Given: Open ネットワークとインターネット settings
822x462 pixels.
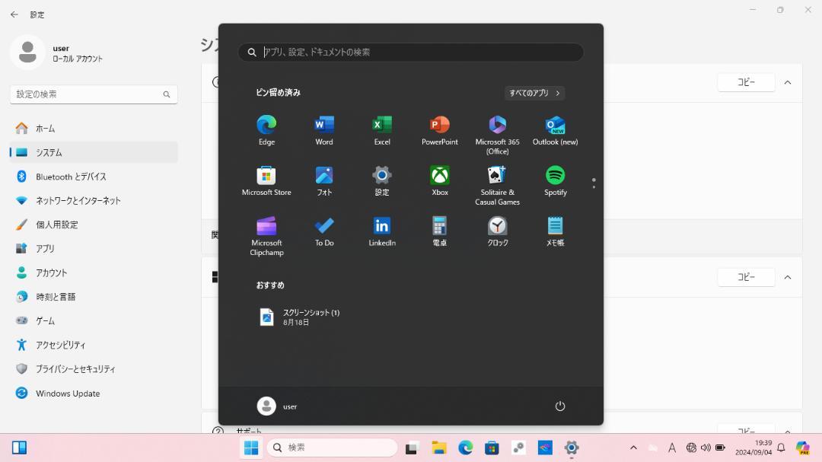Looking at the screenshot, I should 94,200.
